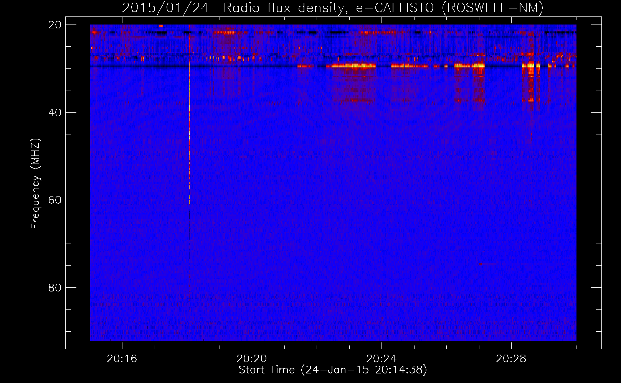Click the 20:28 time tick label
Image resolution: width=621 pixels, height=383 pixels.
[511, 359]
